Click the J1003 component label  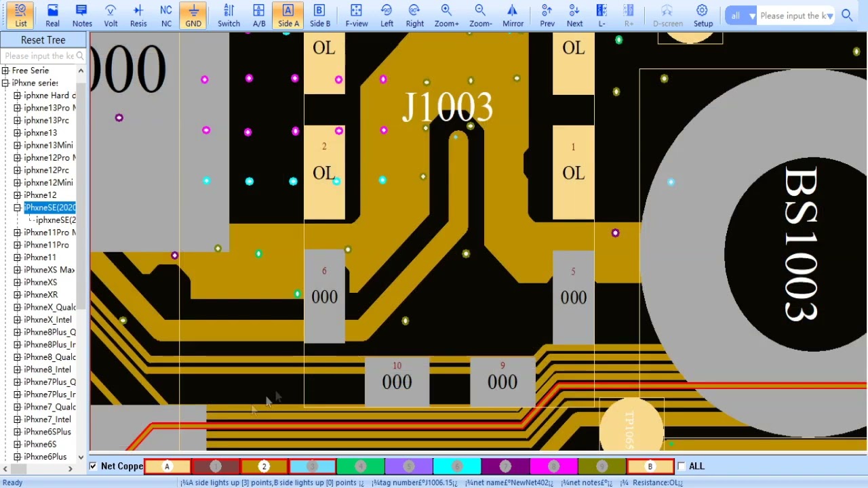pos(448,107)
